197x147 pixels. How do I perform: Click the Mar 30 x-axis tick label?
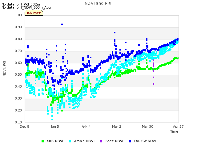tap(148, 126)
